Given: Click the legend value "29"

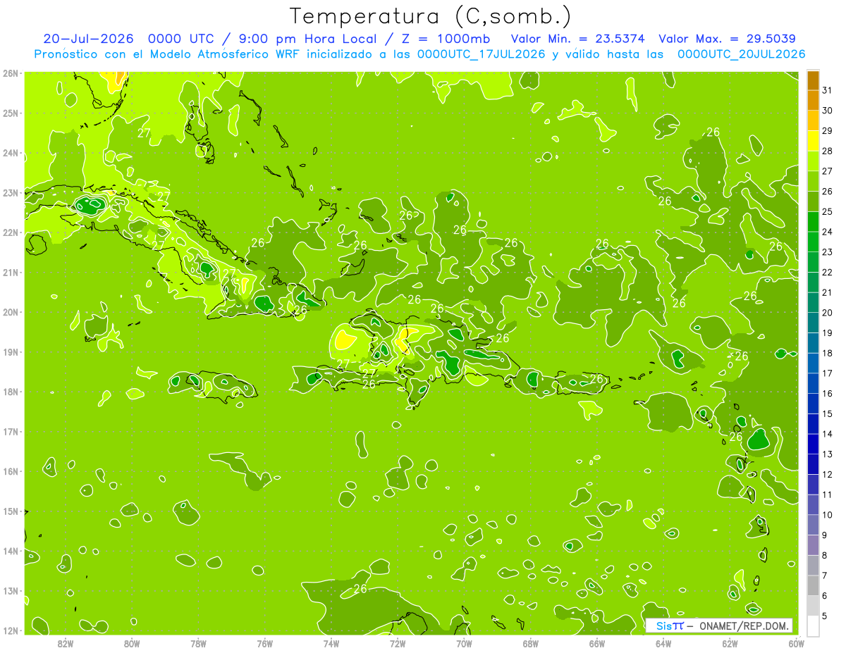Looking at the screenshot, I should point(827,130).
